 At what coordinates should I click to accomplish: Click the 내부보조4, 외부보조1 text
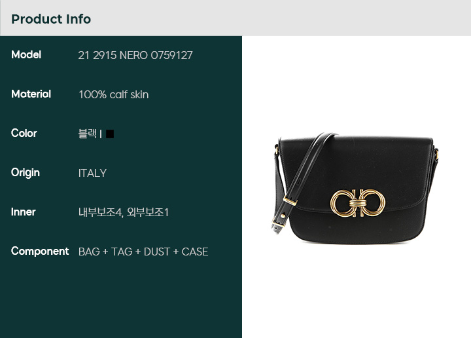coord(124,212)
